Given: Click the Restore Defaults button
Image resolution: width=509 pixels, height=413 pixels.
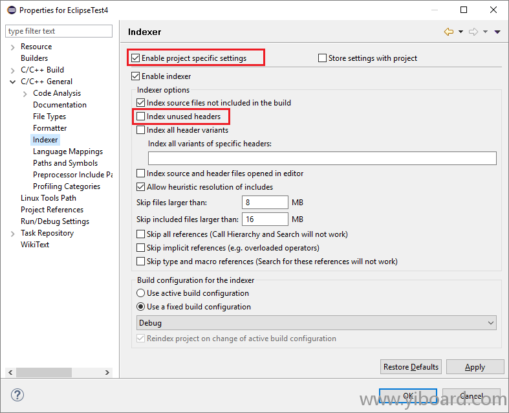Looking at the screenshot, I should tap(411, 367).
